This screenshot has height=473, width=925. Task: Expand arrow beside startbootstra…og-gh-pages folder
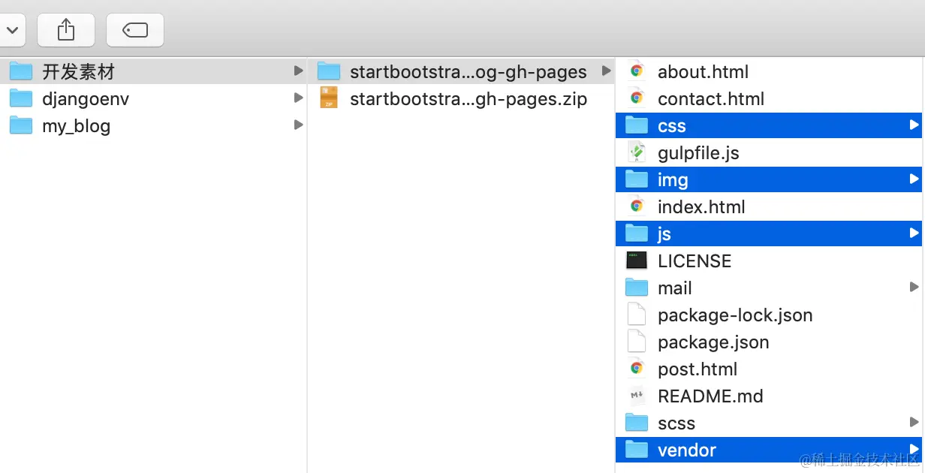(607, 71)
